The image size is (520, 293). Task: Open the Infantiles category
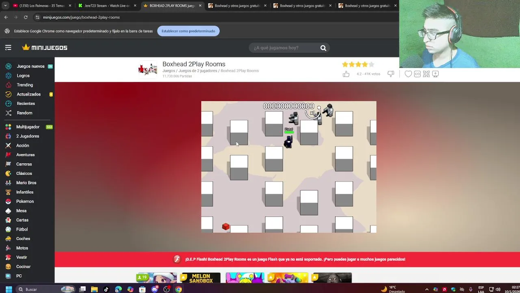(x=25, y=192)
